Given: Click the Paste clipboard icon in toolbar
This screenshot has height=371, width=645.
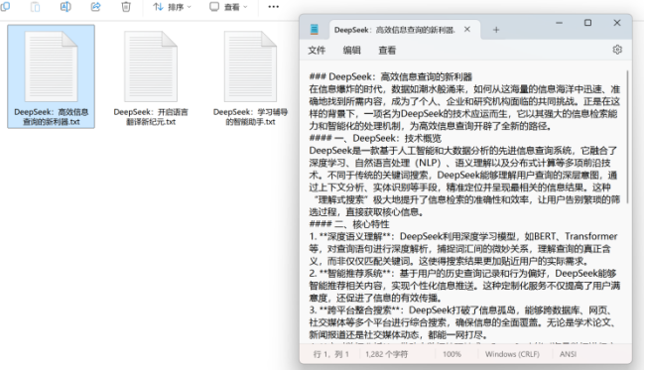Looking at the screenshot, I should [x=36, y=7].
